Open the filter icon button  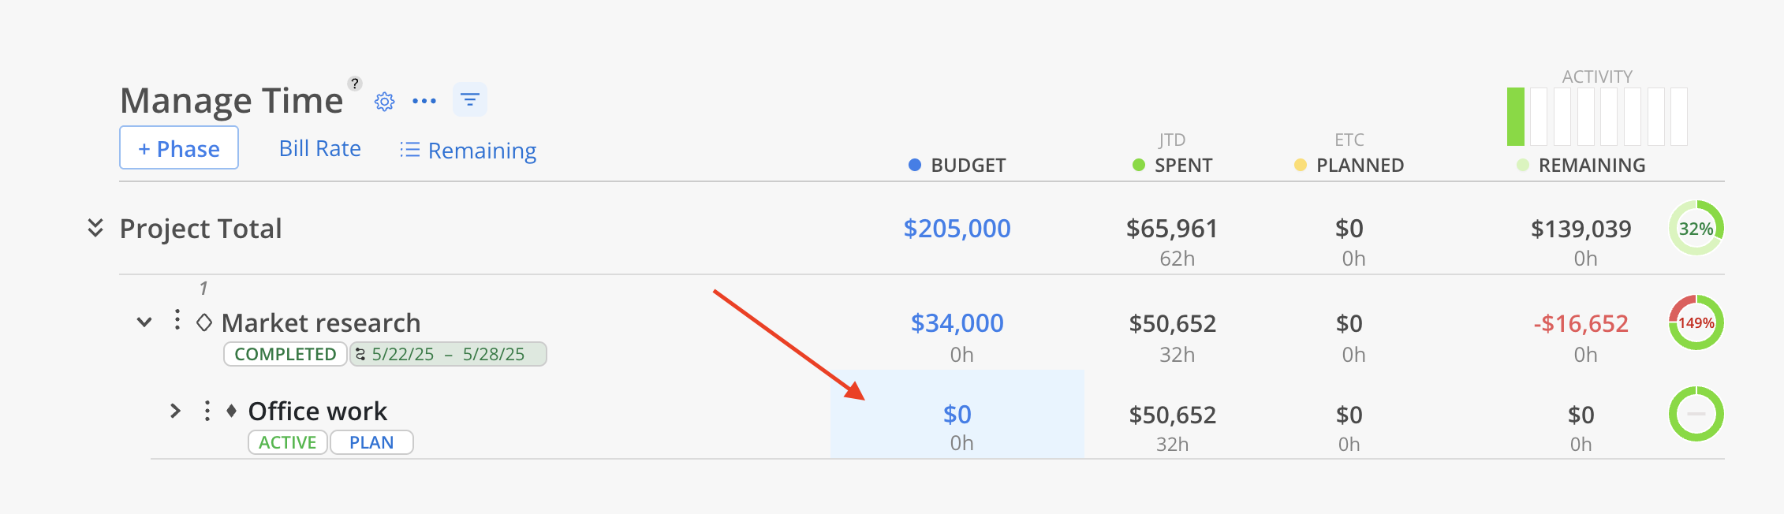[470, 100]
